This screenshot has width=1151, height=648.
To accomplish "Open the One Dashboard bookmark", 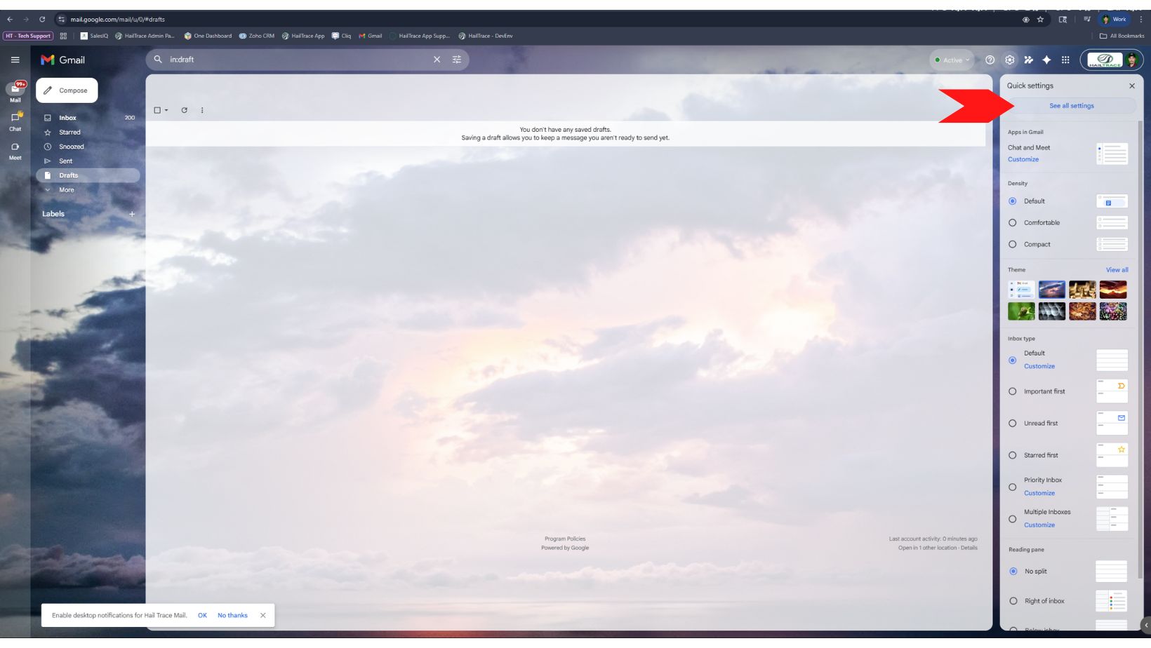I will coord(208,36).
